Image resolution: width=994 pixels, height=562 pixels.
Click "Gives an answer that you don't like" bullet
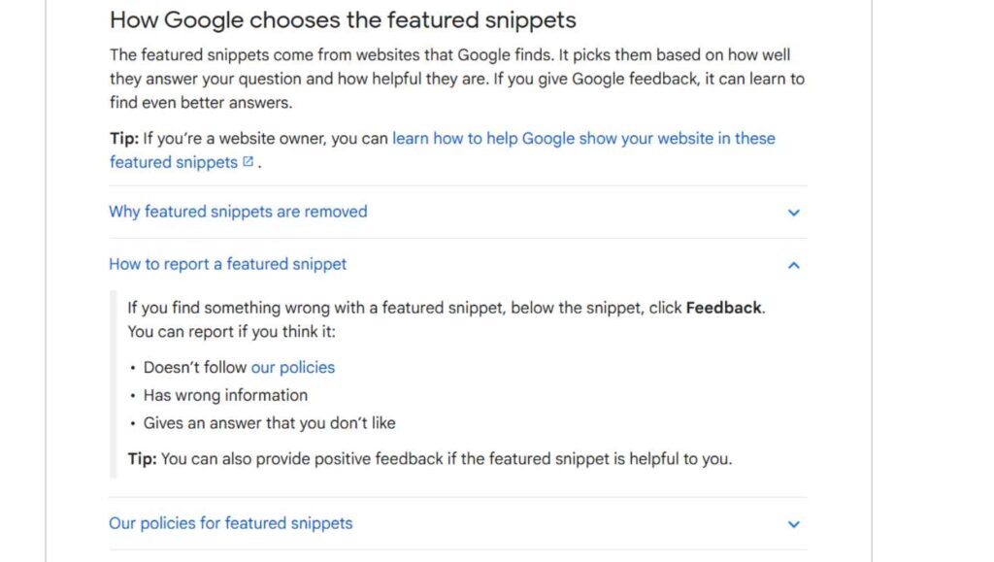269,423
